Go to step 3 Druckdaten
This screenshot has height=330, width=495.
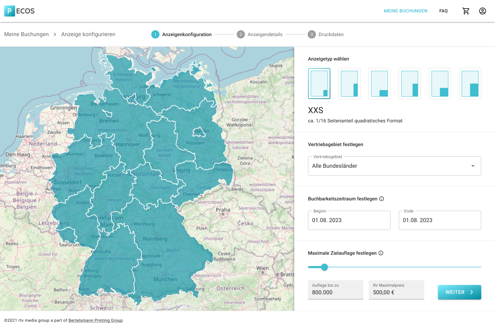click(326, 34)
